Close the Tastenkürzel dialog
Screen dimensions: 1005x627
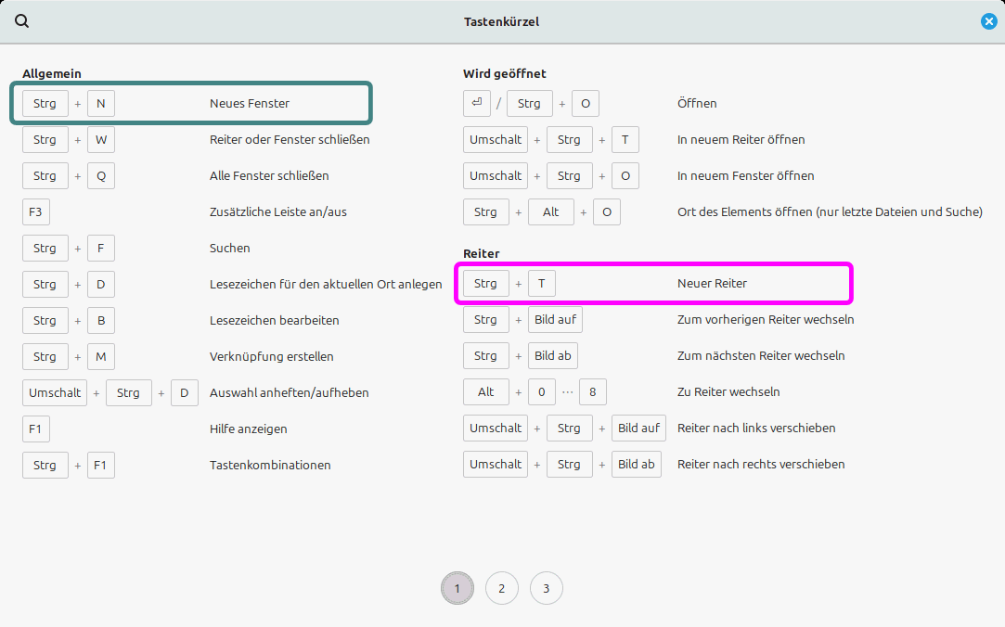click(x=989, y=21)
